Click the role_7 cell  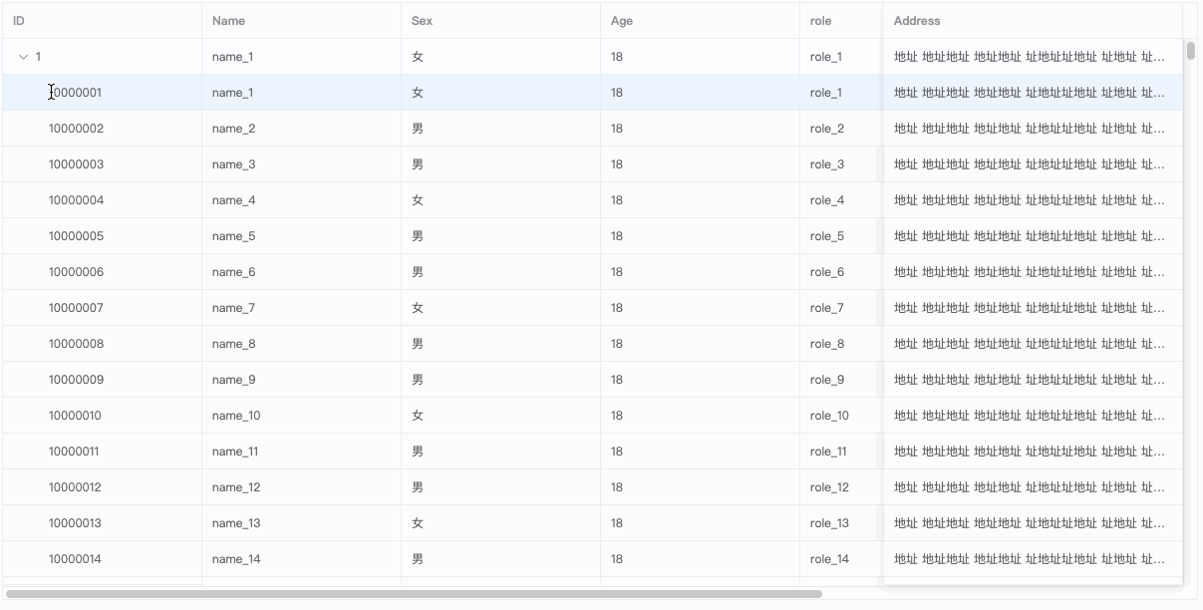tap(841, 308)
